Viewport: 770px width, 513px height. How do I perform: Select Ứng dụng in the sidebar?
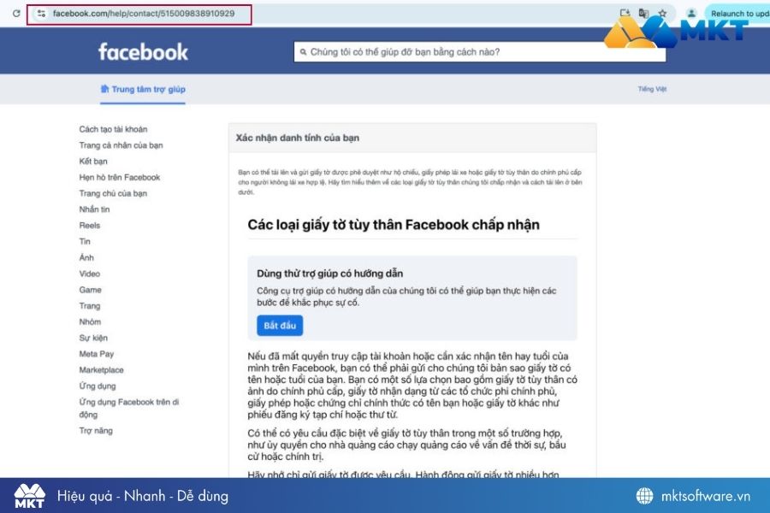(98, 386)
